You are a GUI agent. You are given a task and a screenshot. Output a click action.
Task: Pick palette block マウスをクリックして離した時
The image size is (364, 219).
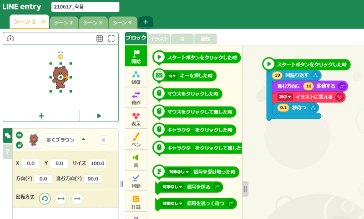pyautogui.click(x=194, y=112)
